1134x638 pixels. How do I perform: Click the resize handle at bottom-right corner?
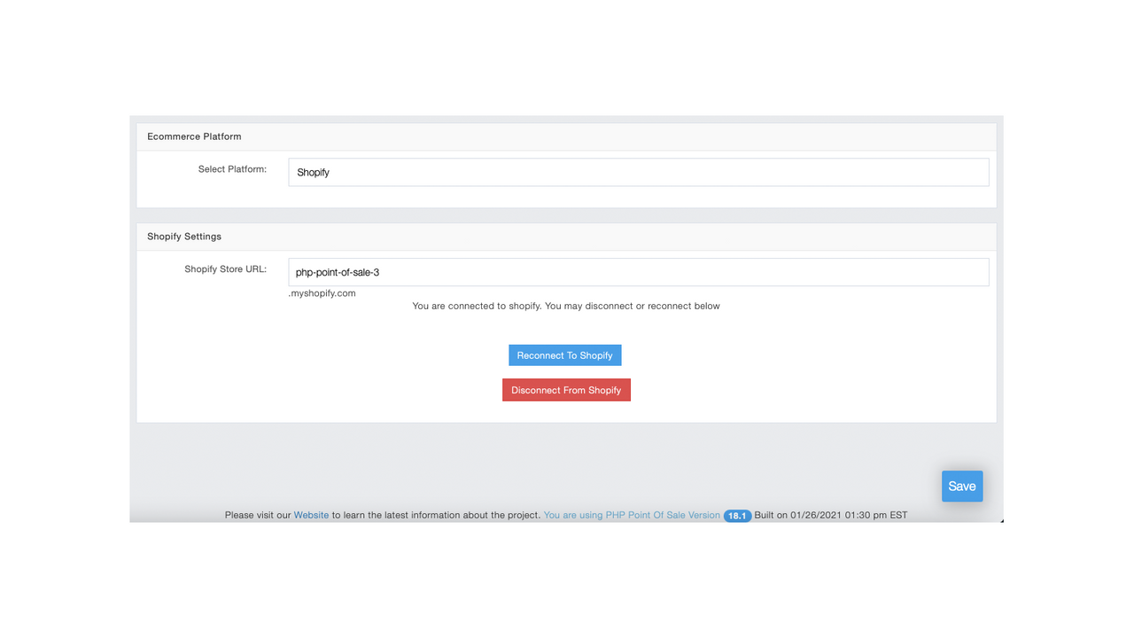[1000, 521]
